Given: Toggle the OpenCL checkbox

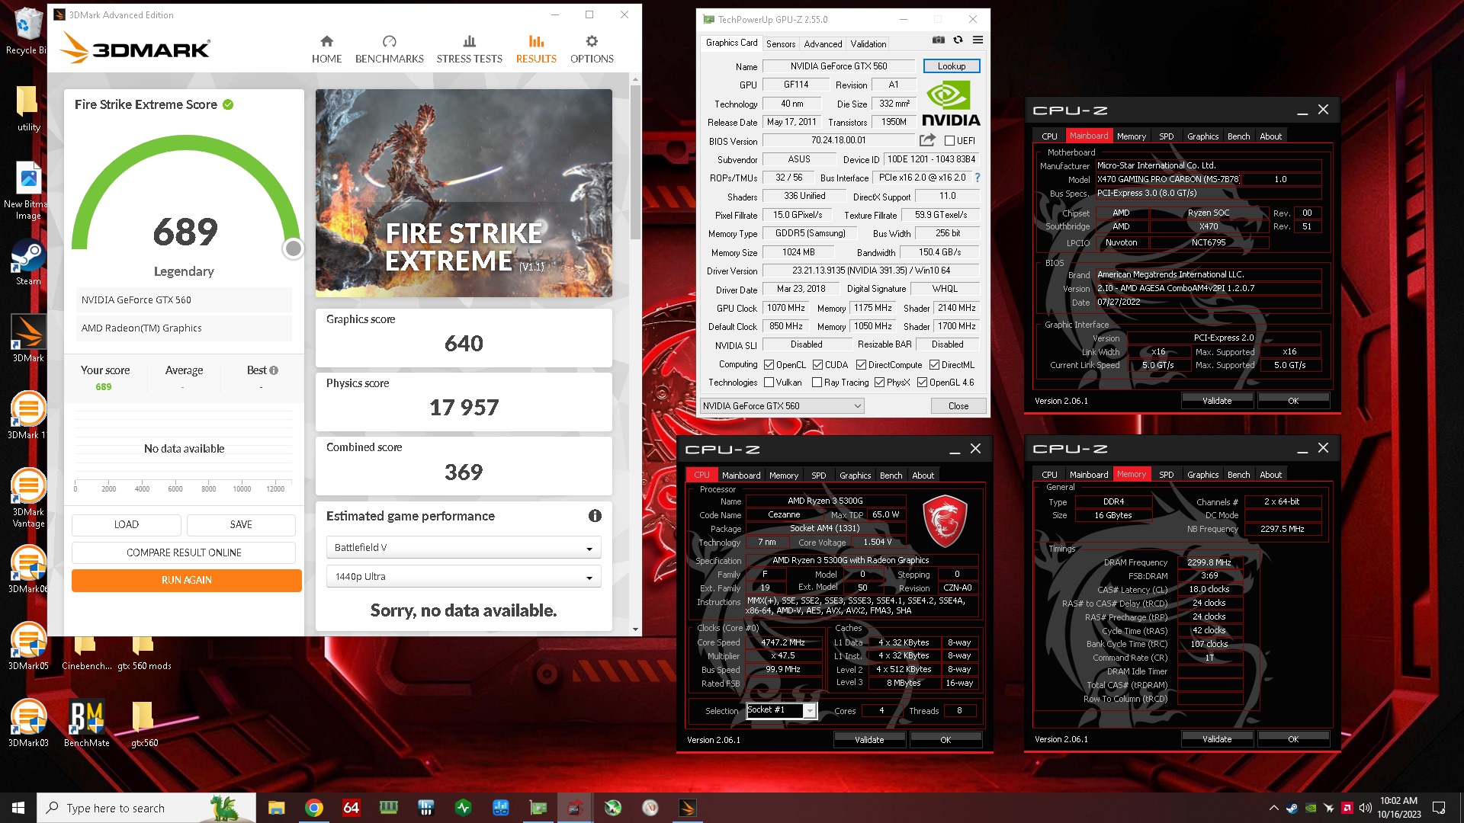Looking at the screenshot, I should 769,365.
